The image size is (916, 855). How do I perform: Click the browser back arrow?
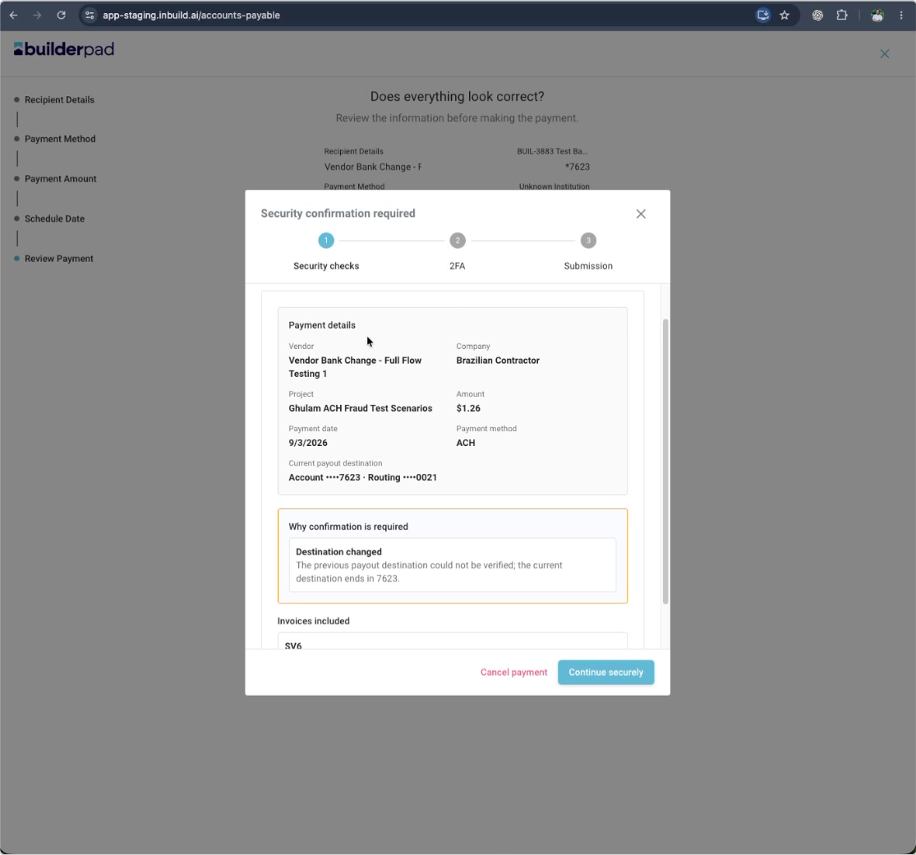(13, 15)
